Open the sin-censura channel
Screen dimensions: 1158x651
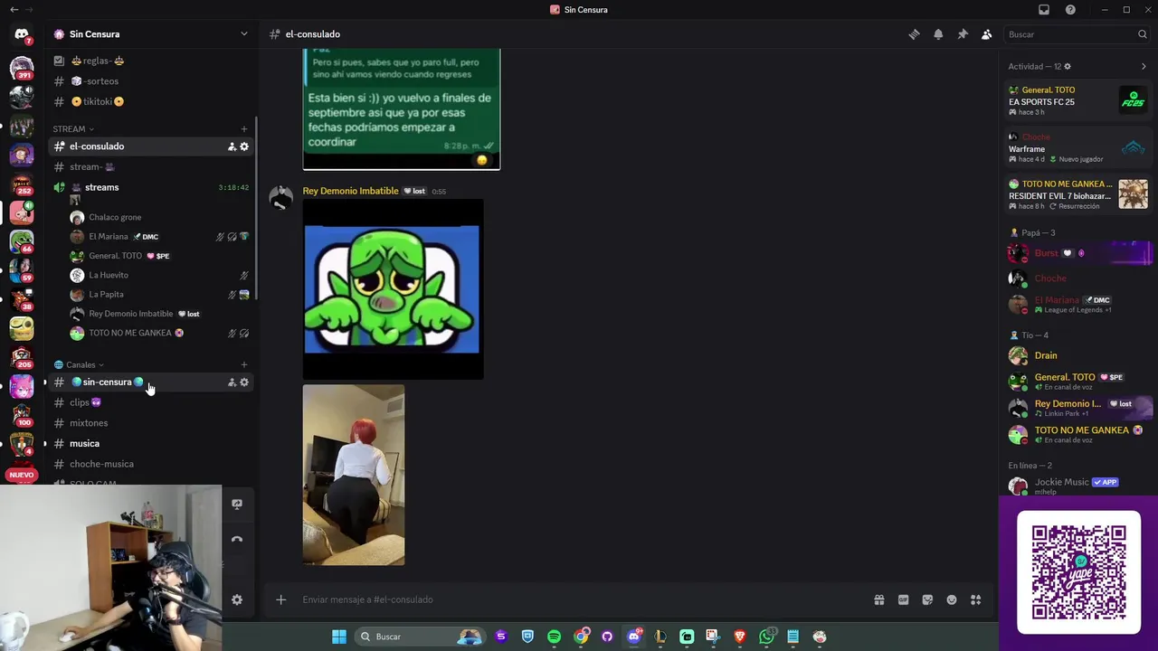(107, 382)
